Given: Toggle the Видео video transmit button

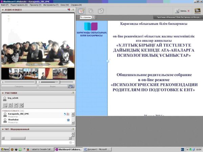Looking at the screenshot, I should click(x=53, y=86).
